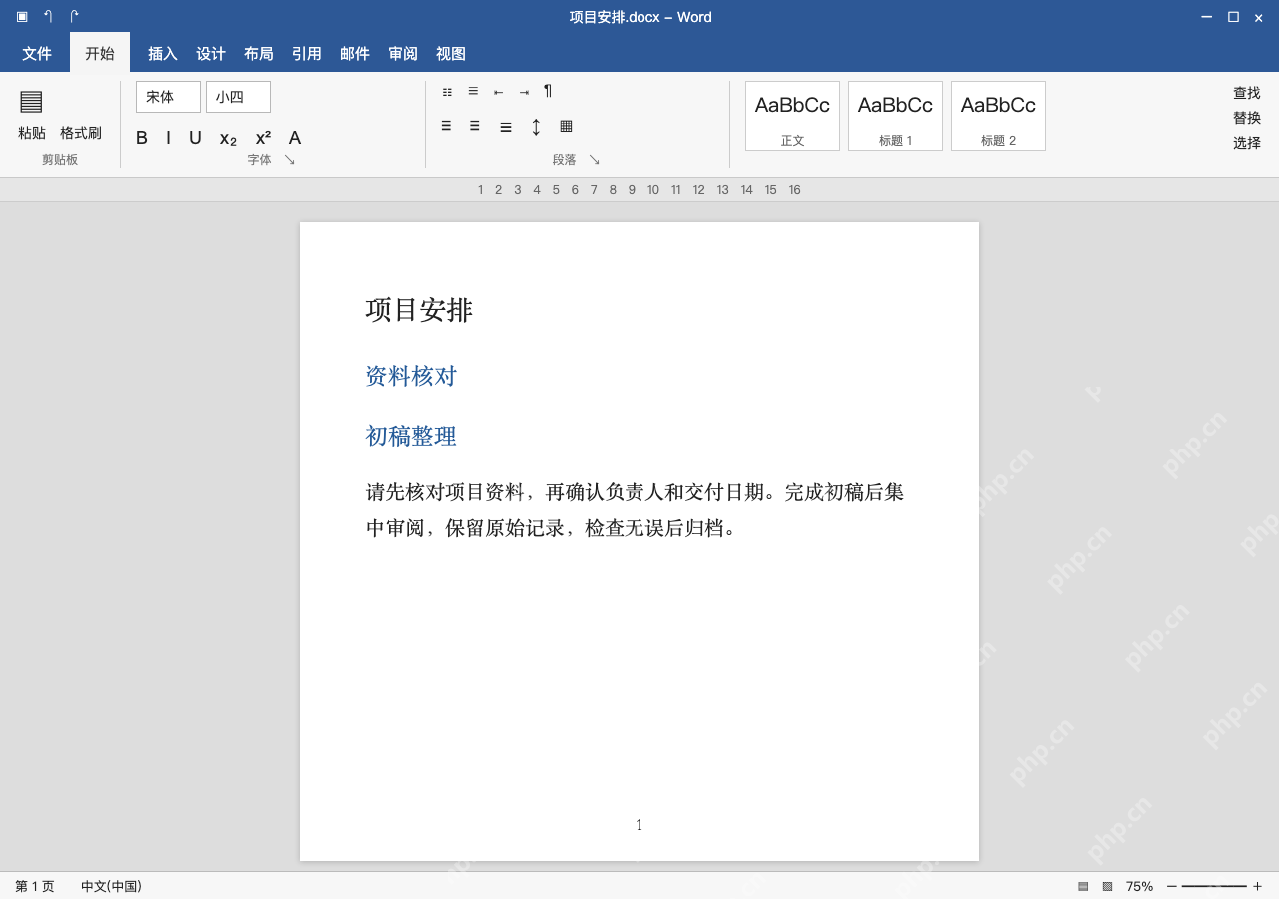The width and height of the screenshot is (1279, 899).
Task: Save the document with the quick-access save icon
Action: (22, 17)
